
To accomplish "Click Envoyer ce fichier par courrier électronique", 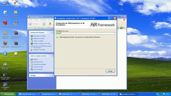I will (42, 47).
